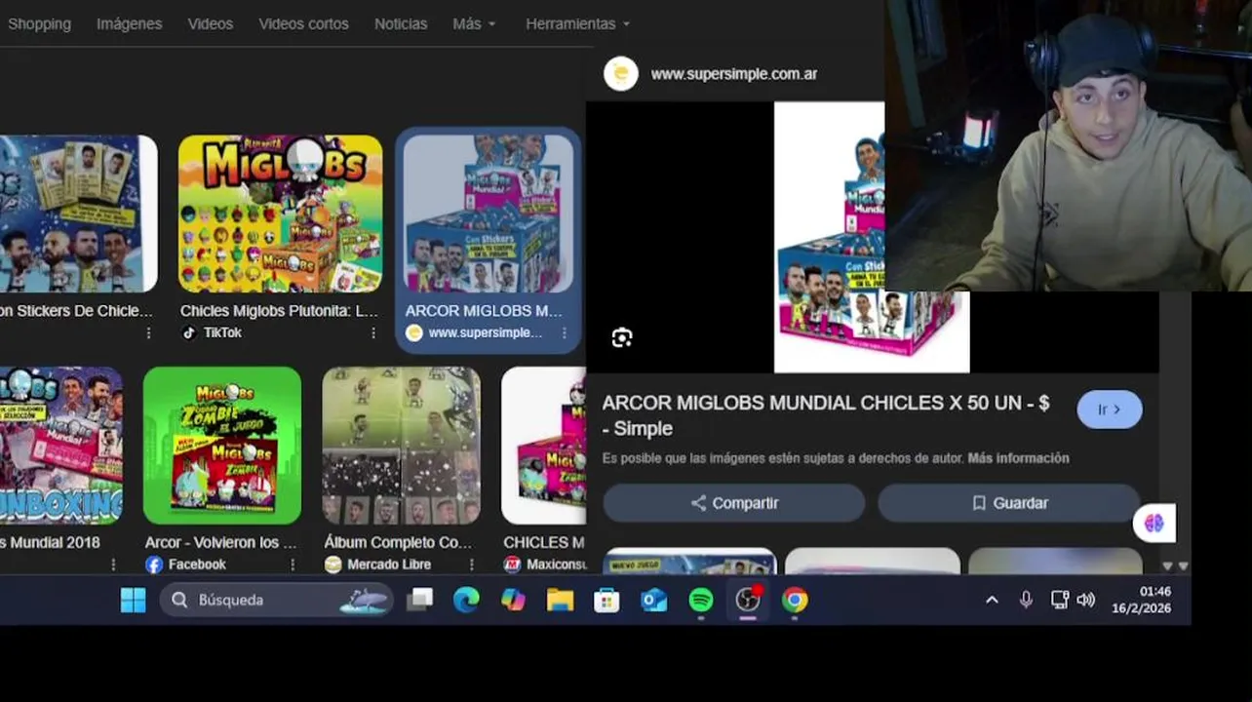Click the "Mercado Libre" source label

pos(388,565)
